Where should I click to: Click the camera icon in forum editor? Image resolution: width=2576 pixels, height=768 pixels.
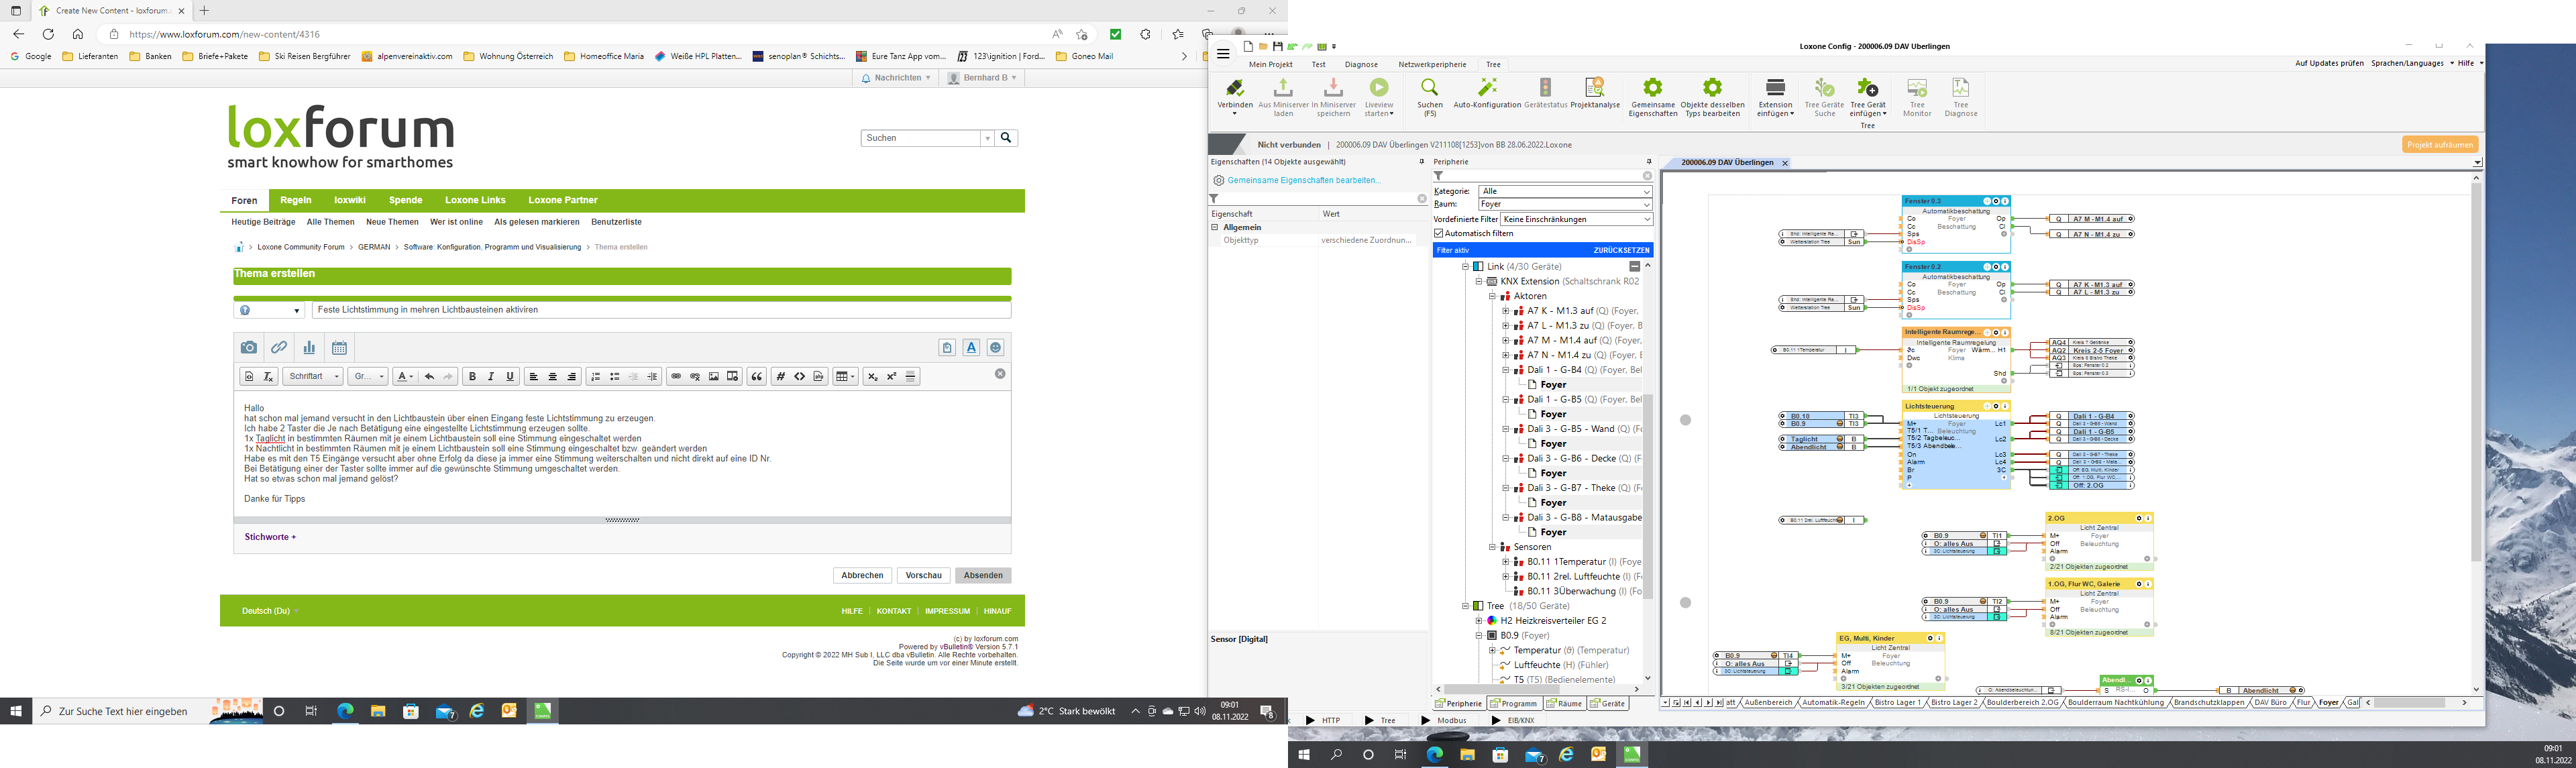pos(248,348)
